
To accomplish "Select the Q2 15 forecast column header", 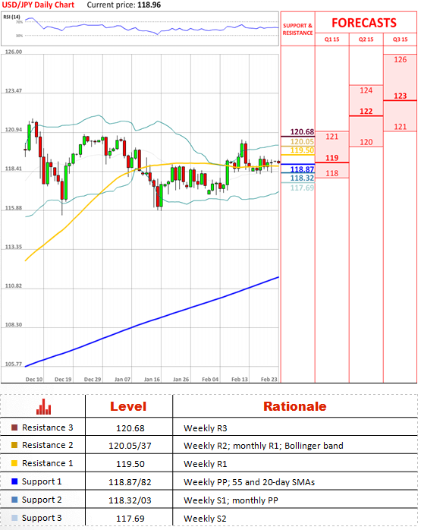I will [366, 39].
